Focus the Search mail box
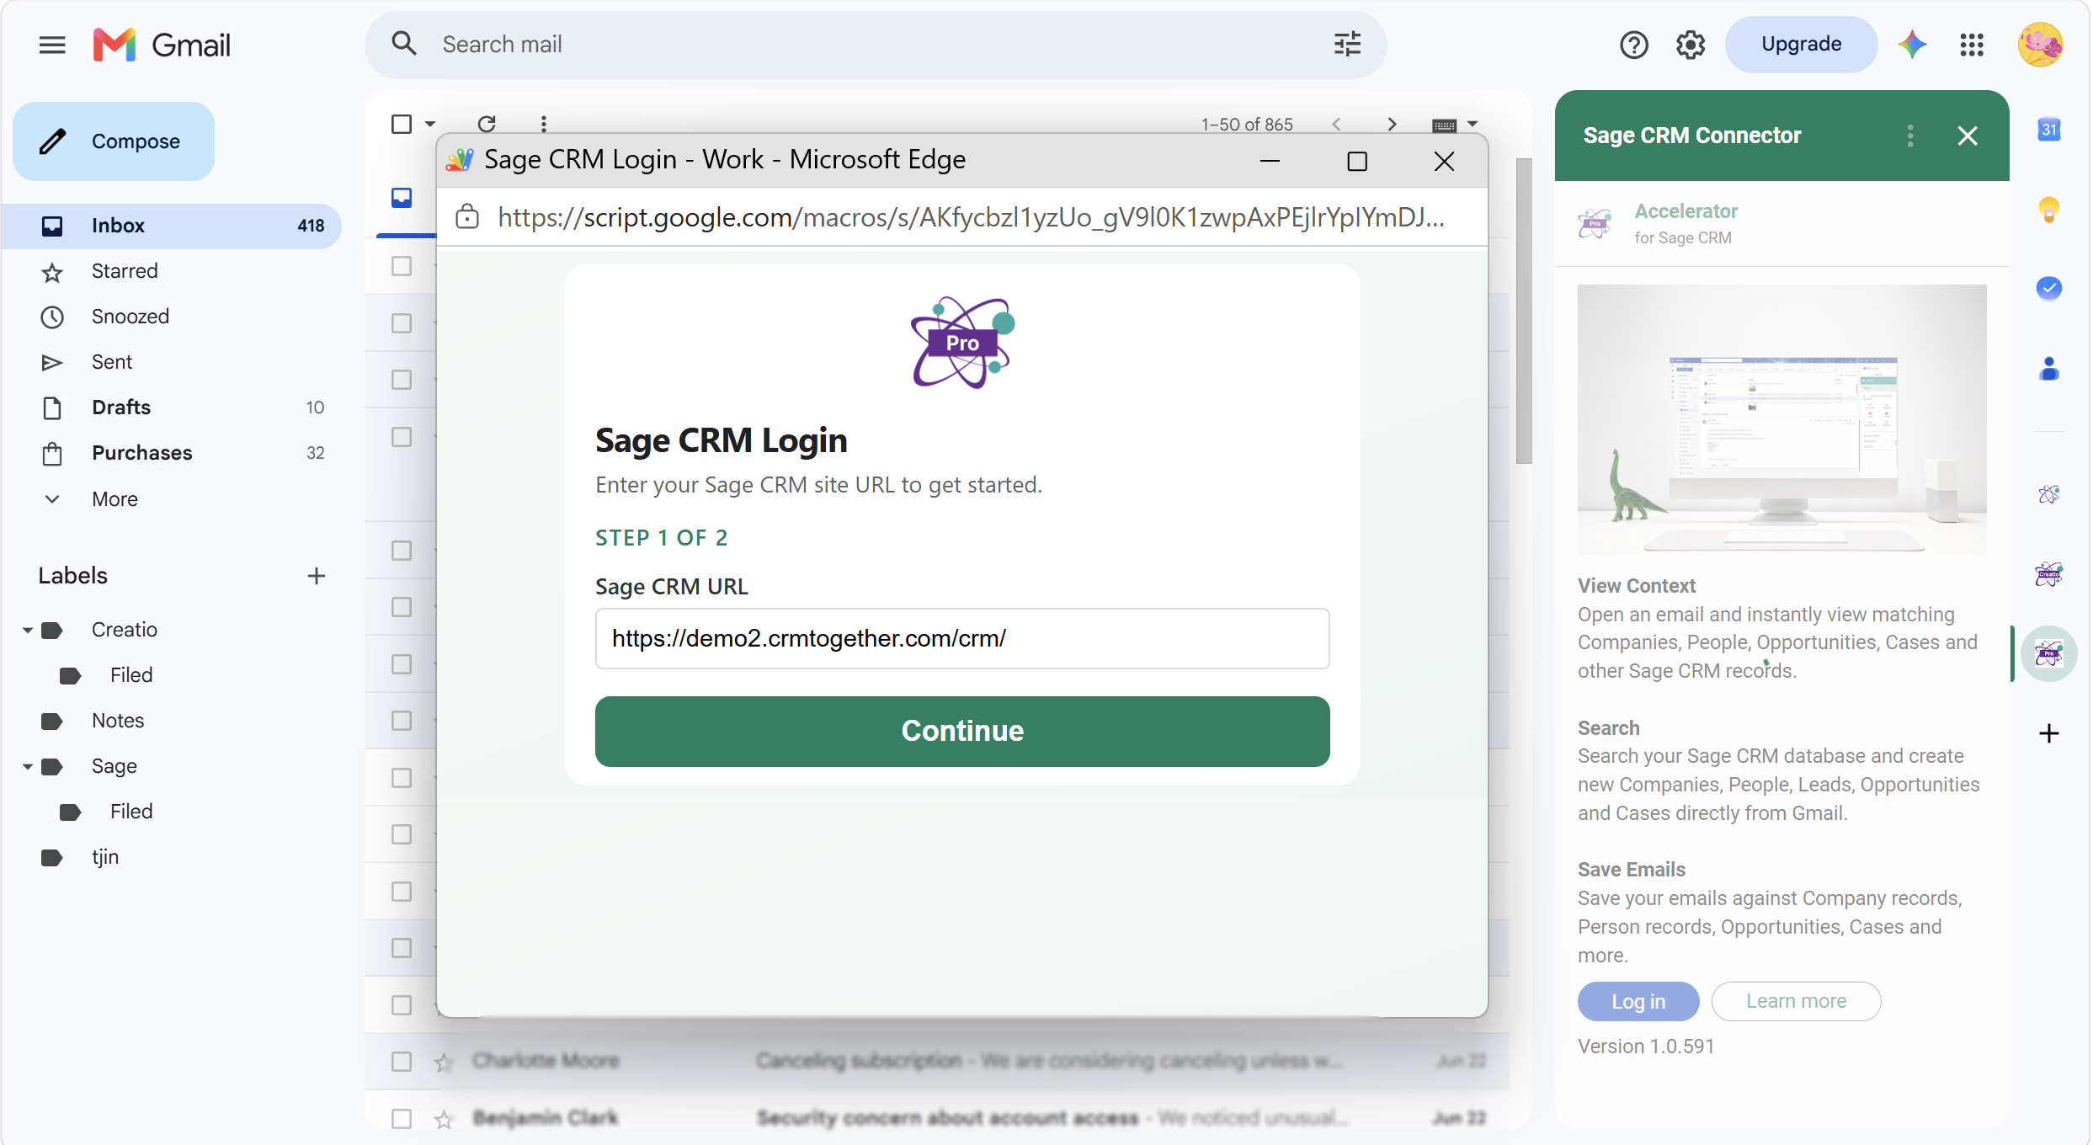 point(876,44)
